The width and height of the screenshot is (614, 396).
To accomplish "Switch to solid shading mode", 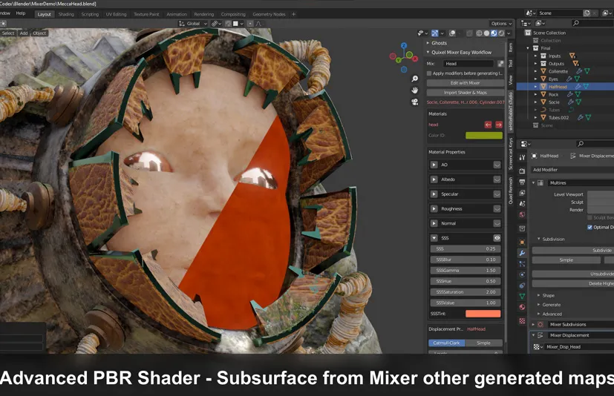I will point(486,33).
